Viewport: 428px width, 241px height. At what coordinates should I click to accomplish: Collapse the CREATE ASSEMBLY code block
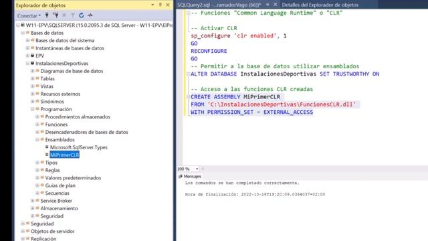click(x=189, y=97)
